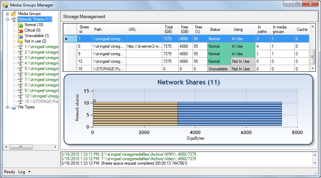Select the 15:\\STORAGE share tree item
The image size is (321, 178).
41,102
